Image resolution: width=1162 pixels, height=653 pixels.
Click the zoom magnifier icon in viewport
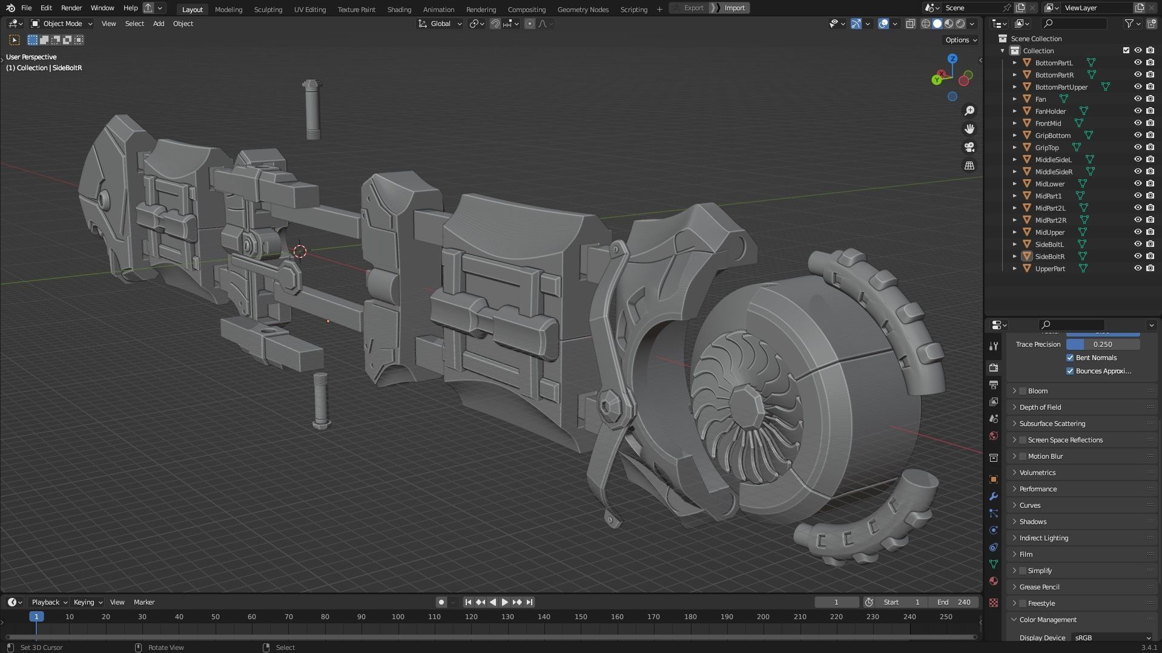tap(969, 111)
